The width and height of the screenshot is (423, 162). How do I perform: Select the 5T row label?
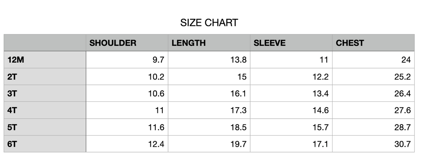[x=45, y=127]
